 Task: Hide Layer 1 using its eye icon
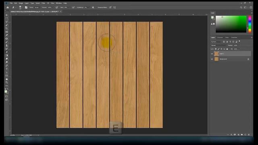tap(212, 54)
